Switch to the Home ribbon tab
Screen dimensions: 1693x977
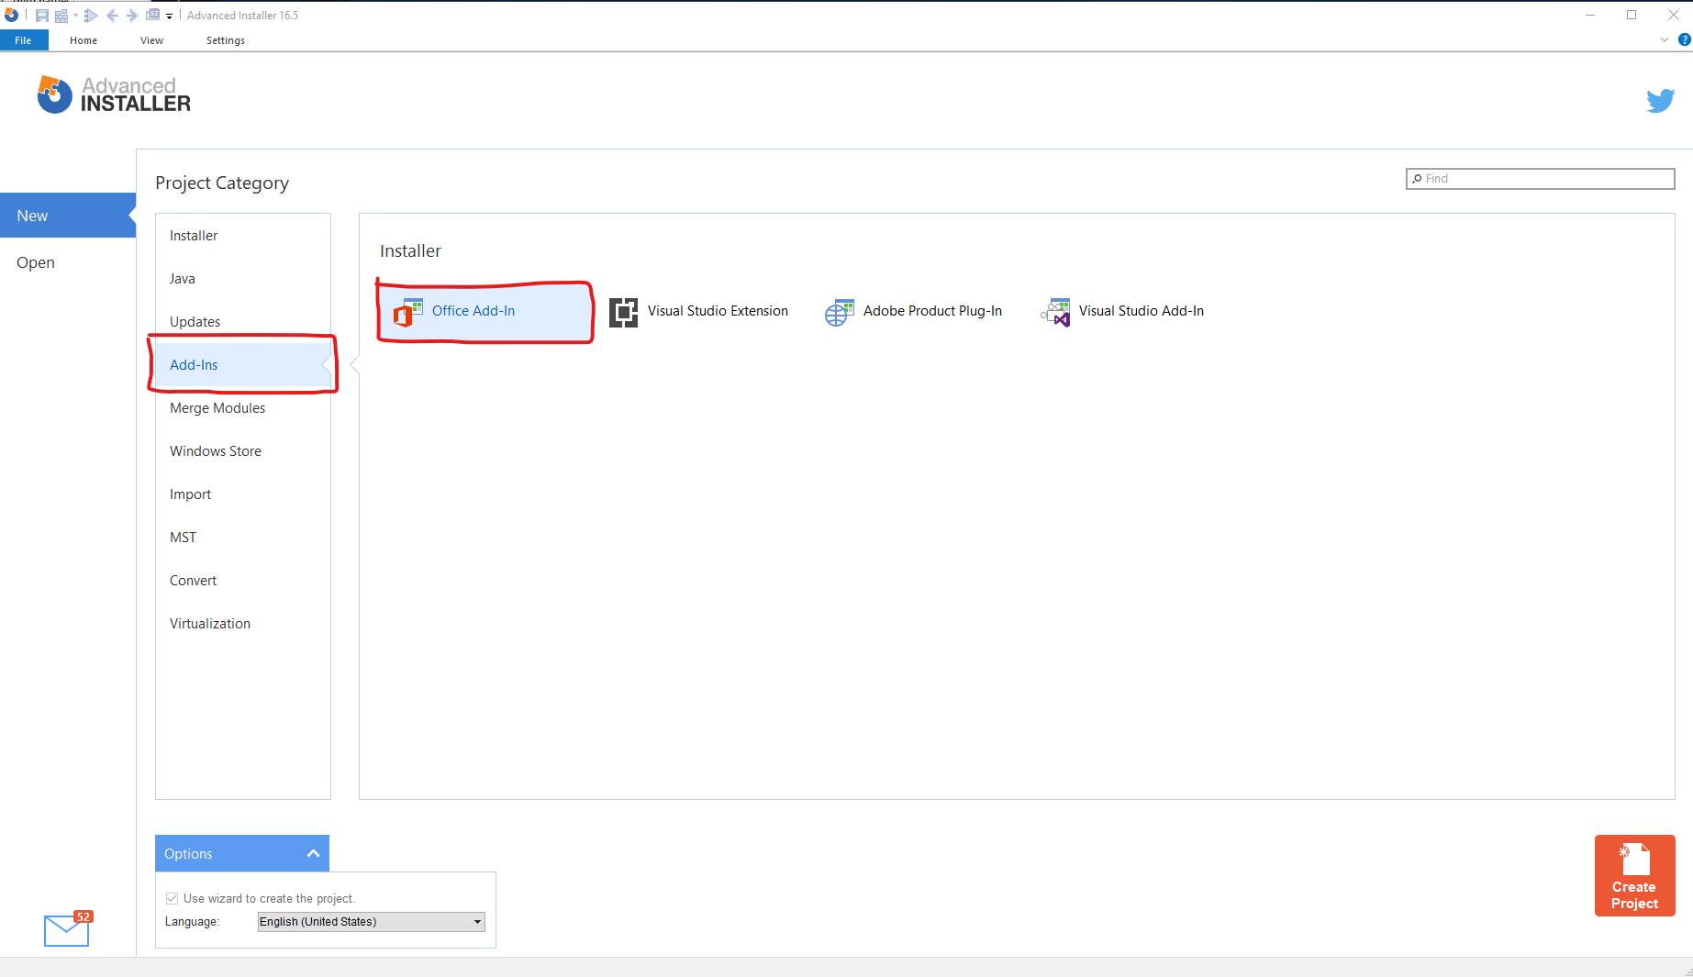click(x=84, y=40)
